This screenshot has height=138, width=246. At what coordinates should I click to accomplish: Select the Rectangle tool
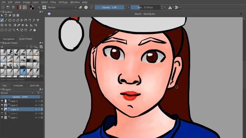10,20
